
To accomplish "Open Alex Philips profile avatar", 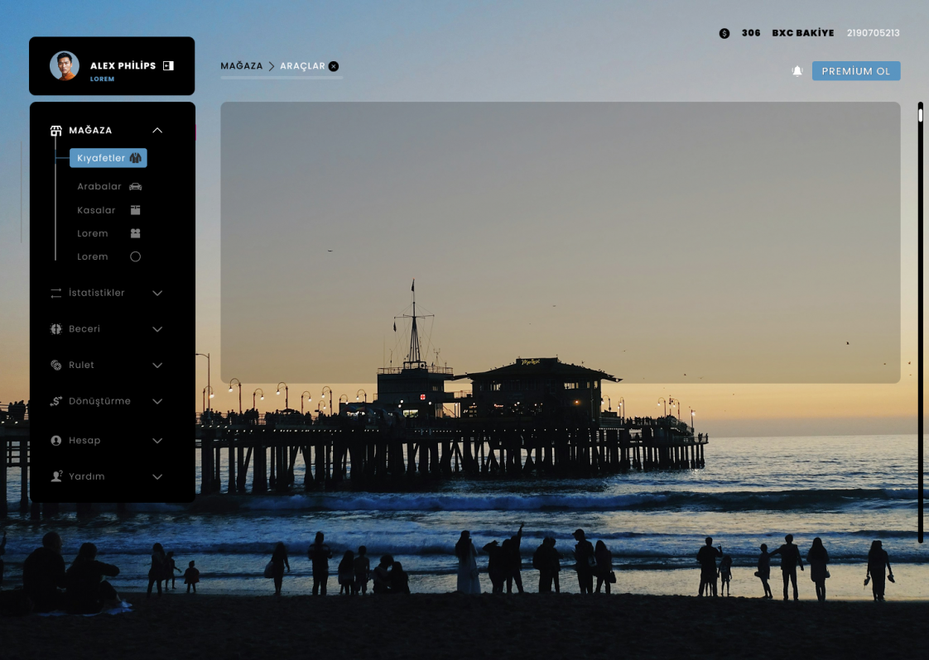I will pos(65,66).
